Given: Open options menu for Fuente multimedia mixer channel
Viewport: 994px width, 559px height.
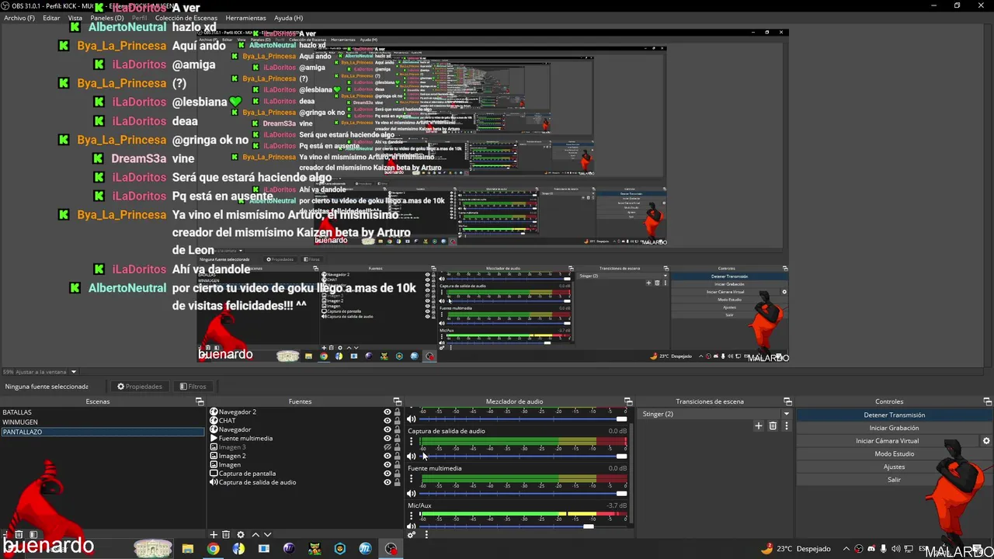Looking at the screenshot, I should coord(412,478).
